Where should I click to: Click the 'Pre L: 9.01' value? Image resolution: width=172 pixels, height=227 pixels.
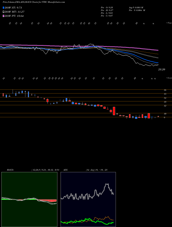(107, 13)
